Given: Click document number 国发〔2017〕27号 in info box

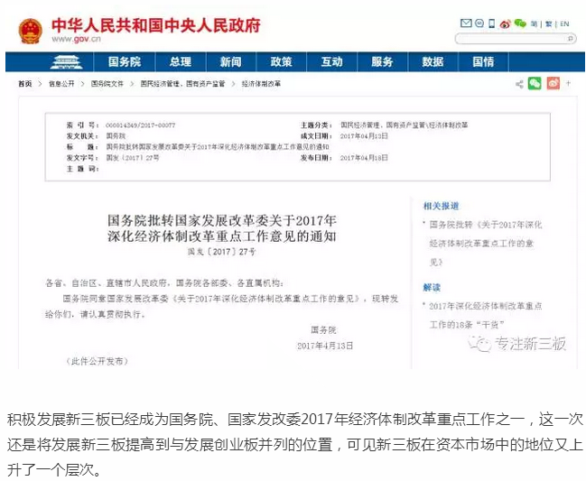Looking at the screenshot, I should point(133,158).
